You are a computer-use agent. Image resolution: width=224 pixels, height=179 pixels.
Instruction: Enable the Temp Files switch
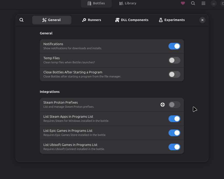(x=174, y=60)
